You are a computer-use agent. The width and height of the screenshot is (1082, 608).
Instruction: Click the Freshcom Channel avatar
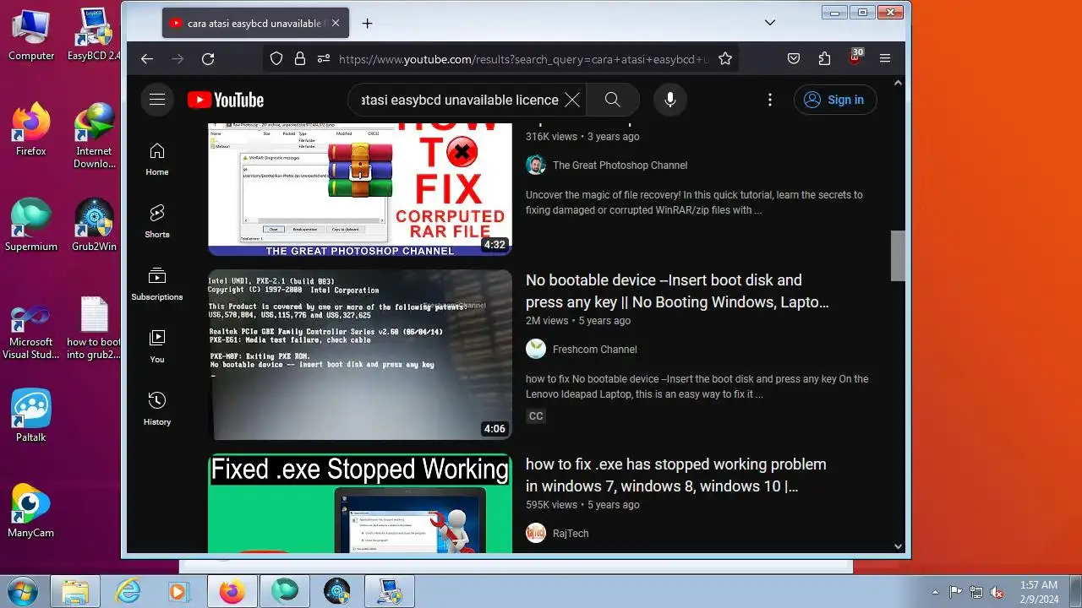pos(536,349)
